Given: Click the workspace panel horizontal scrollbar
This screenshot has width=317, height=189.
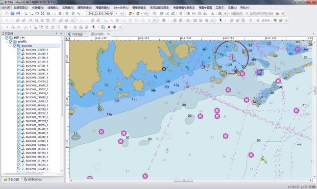Looking at the screenshot, I should [x=24, y=174].
